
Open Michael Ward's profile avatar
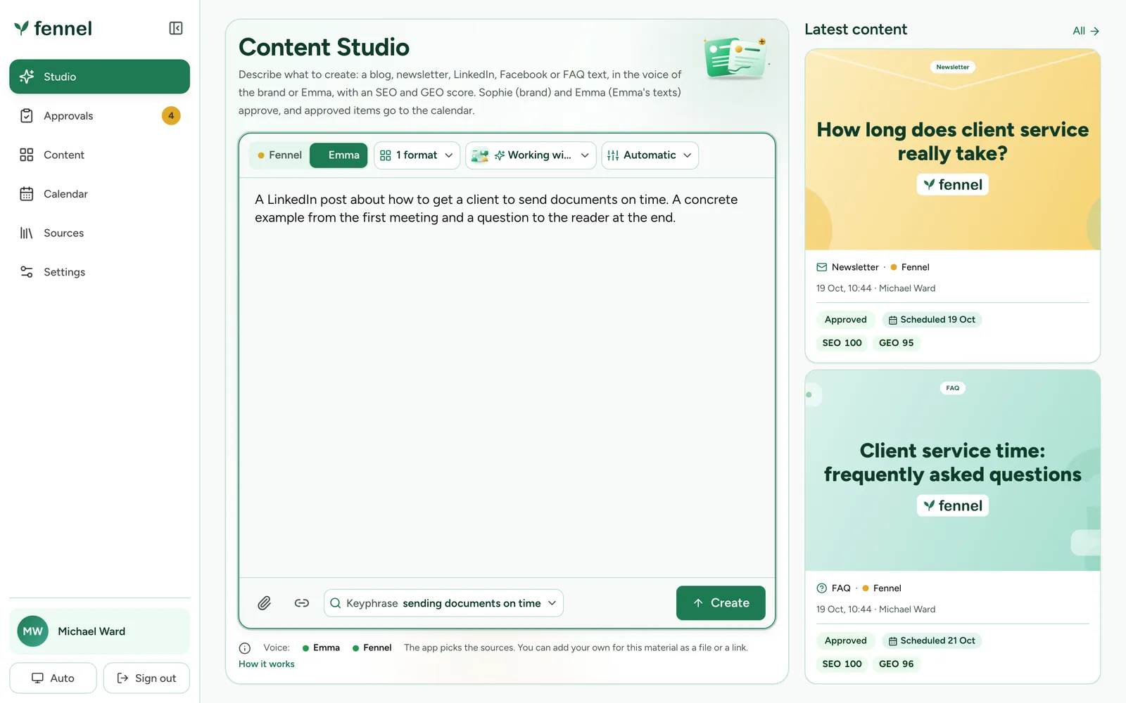pos(33,631)
